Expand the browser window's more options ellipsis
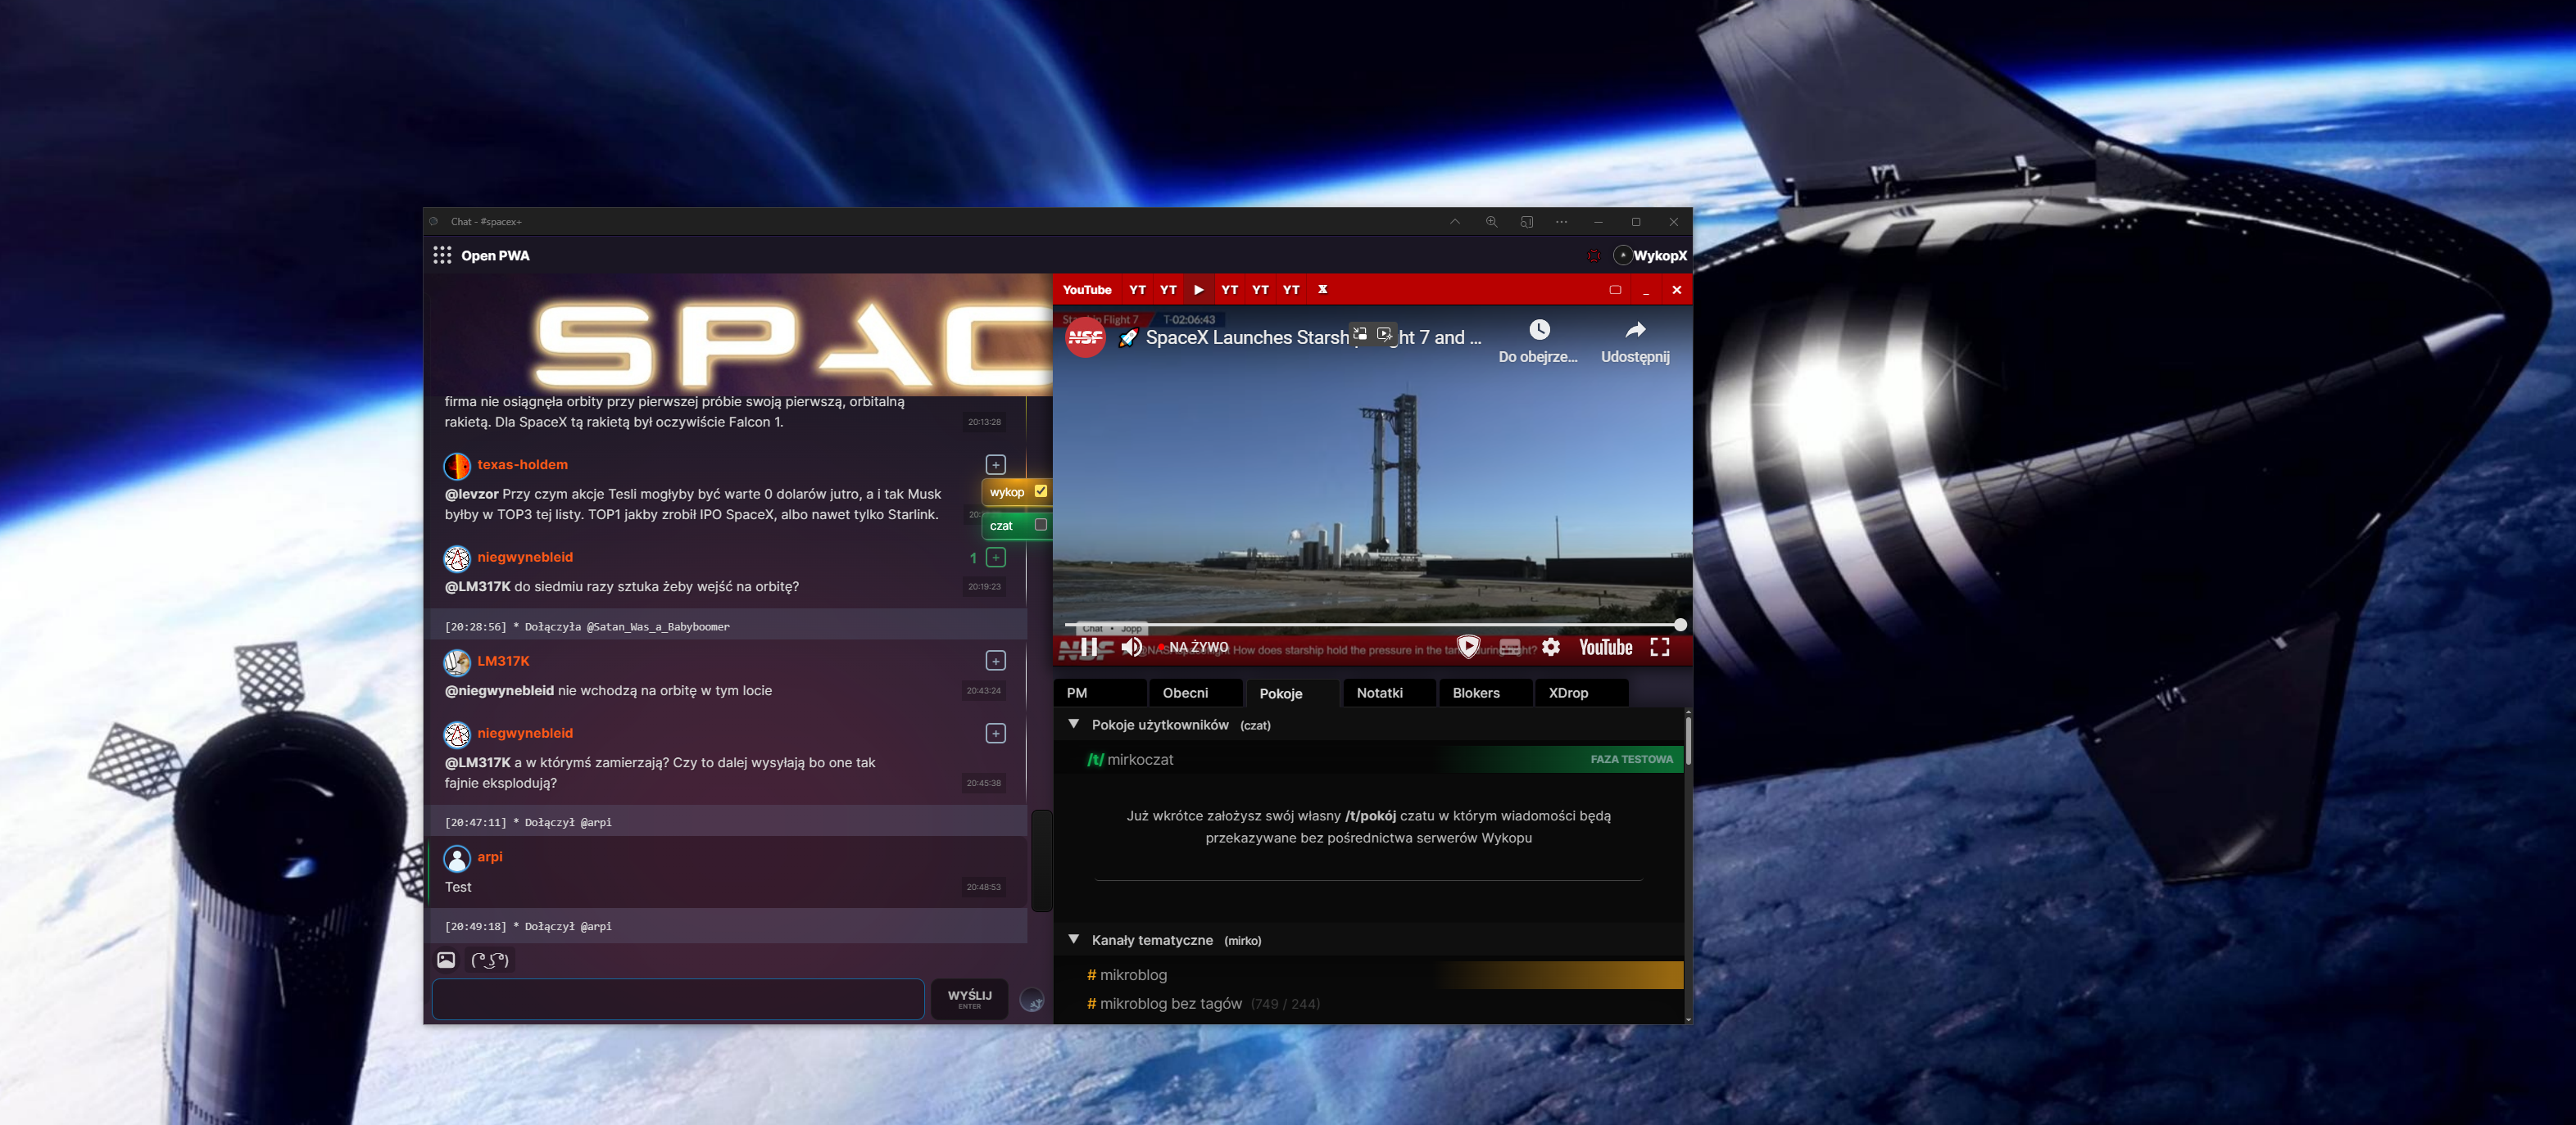This screenshot has height=1125, width=2576. pyautogui.click(x=1561, y=222)
